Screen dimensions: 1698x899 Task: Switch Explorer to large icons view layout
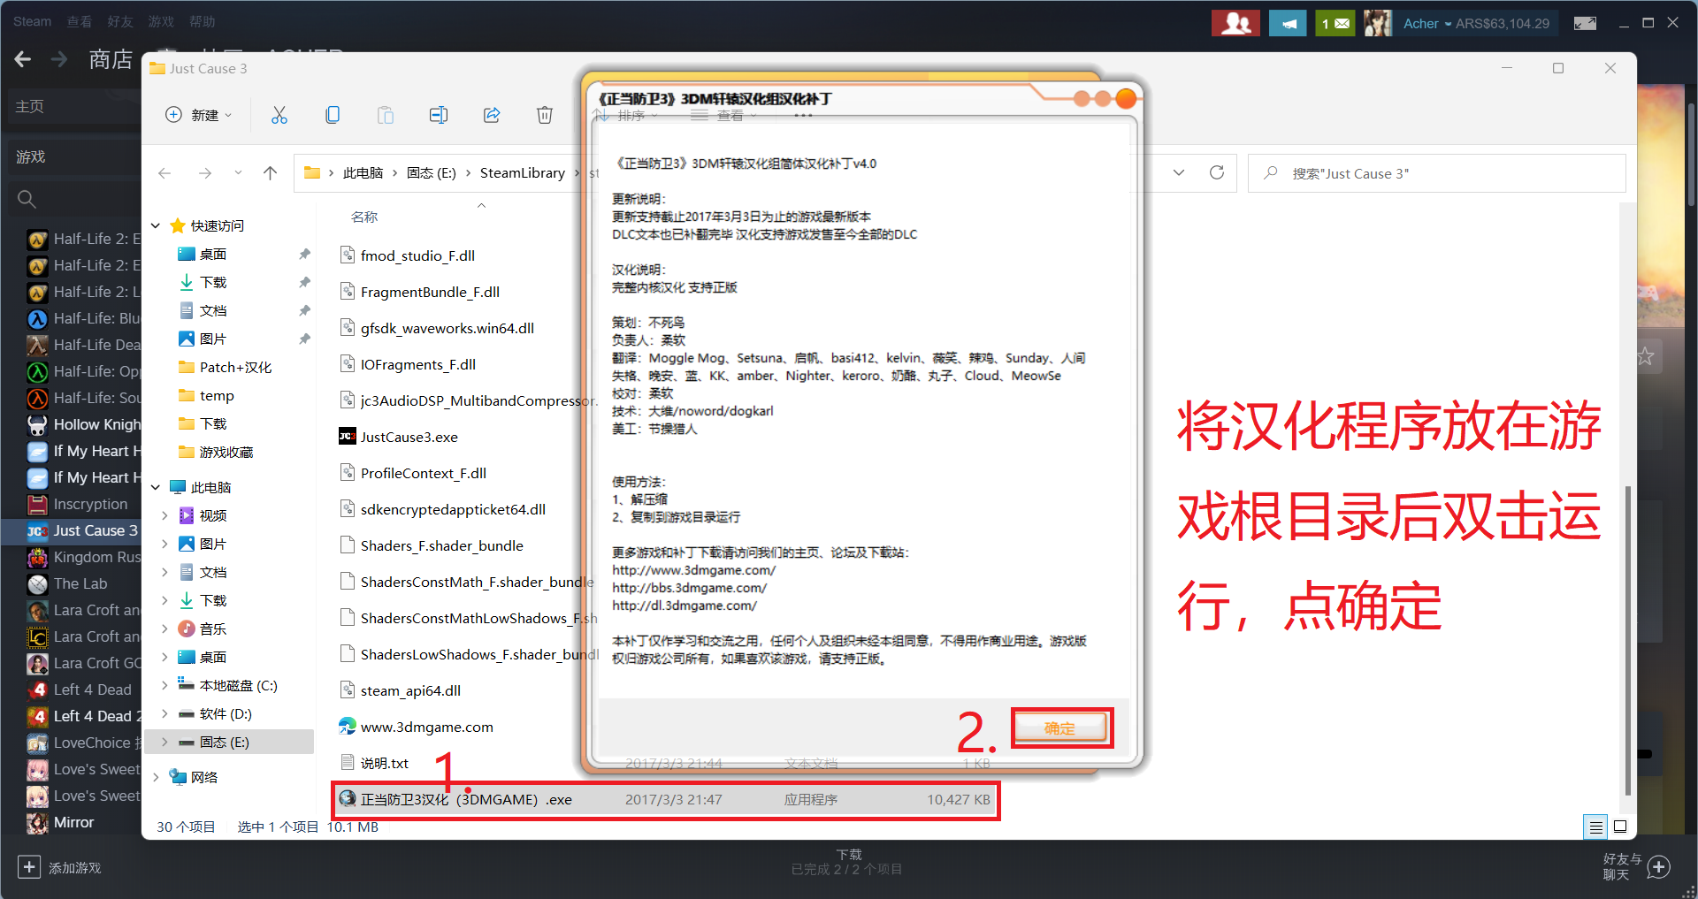(1620, 827)
